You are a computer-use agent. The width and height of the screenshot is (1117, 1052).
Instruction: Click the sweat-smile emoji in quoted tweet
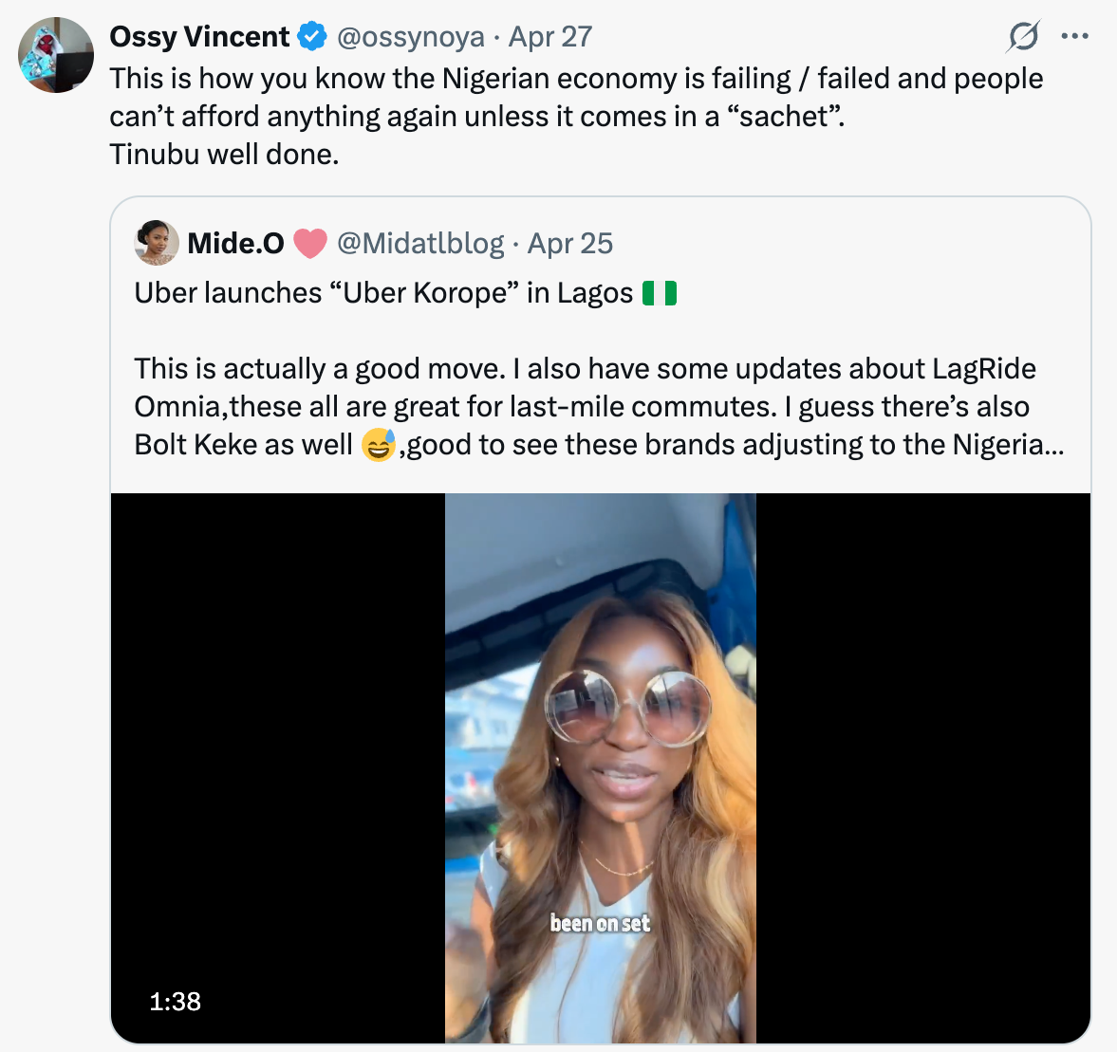378,444
